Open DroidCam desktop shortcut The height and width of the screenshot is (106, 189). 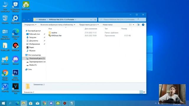tap(26, 6)
